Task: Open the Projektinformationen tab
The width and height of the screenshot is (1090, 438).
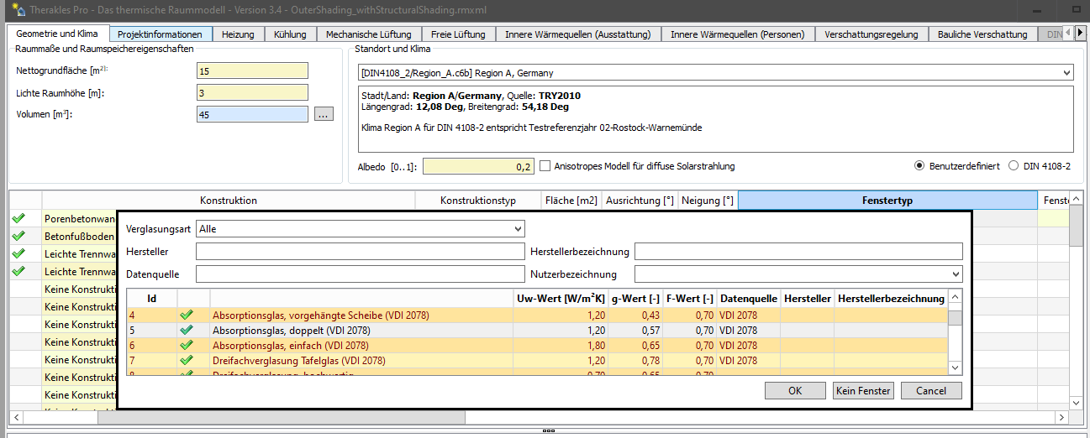Action: tap(160, 34)
